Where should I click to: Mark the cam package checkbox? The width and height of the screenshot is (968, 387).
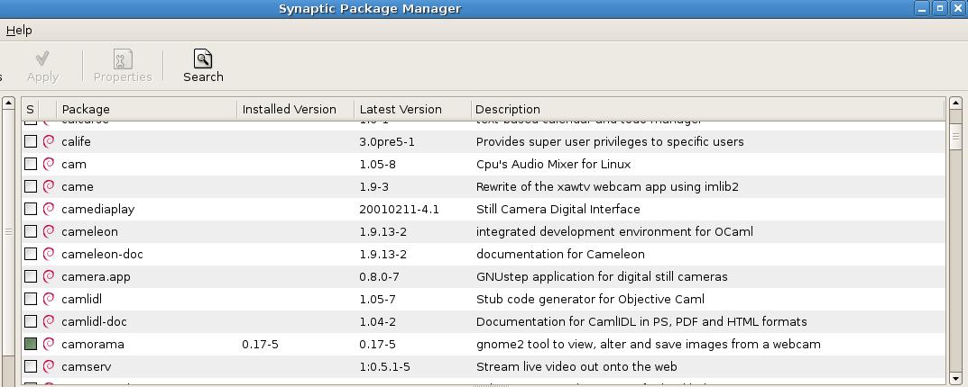coord(31,164)
